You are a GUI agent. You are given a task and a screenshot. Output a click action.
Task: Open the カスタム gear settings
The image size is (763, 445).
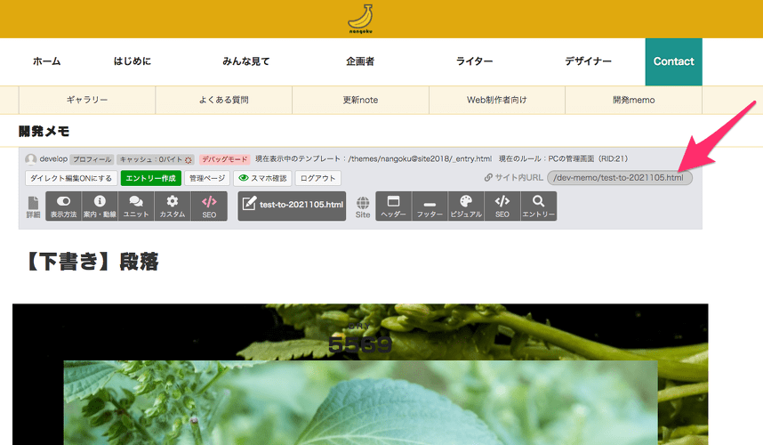tap(173, 206)
